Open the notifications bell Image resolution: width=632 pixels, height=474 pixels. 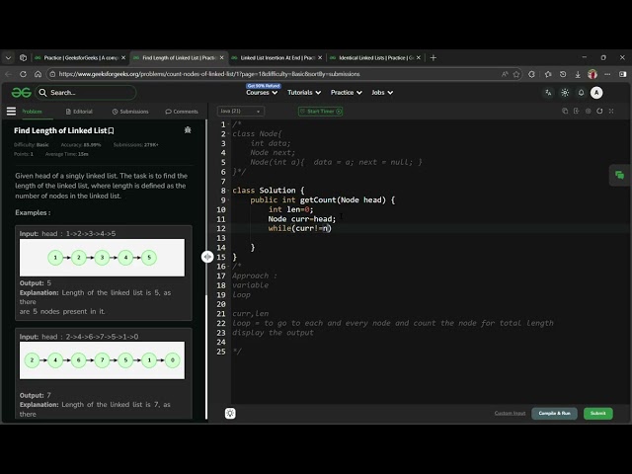click(x=580, y=93)
